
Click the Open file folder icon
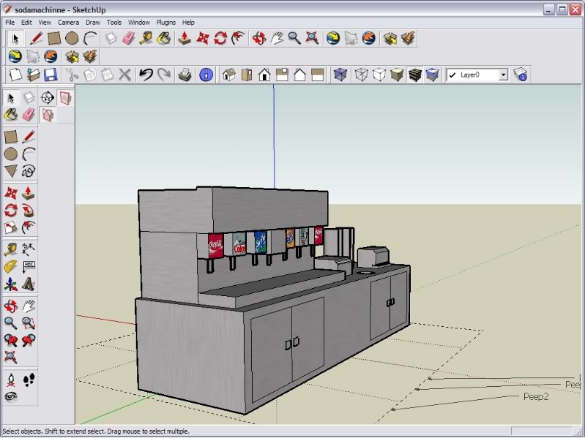point(33,75)
